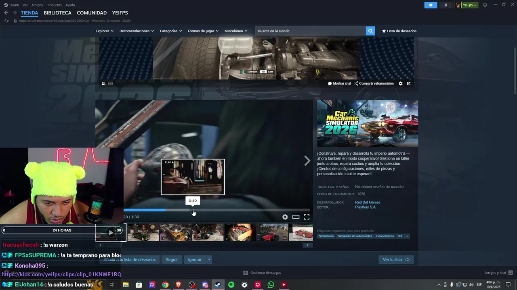
Task: Open the Productos menu
Action: tap(54, 5)
